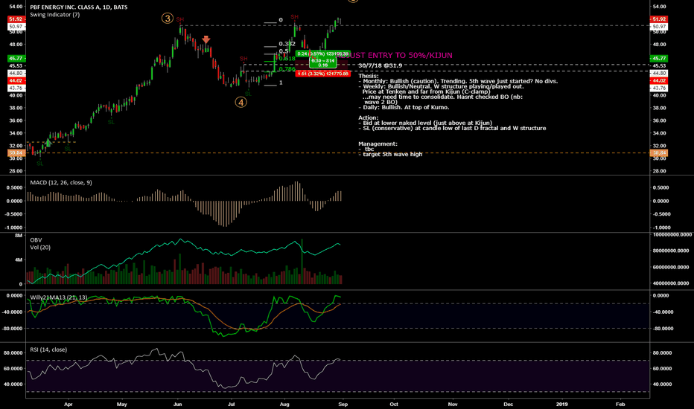Image resolution: width=694 pixels, height=409 pixels.
Task: Click the RSI (14, close) legend
Action: [x=48, y=350]
